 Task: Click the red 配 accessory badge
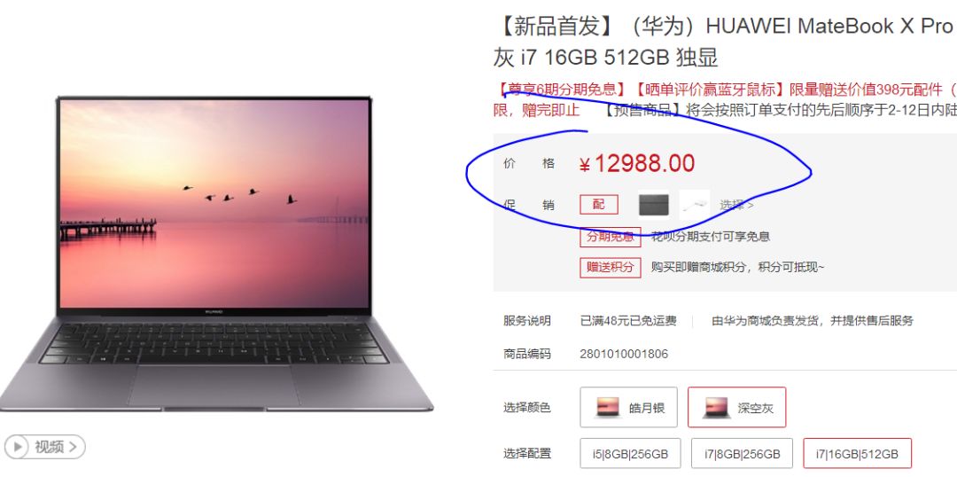pyautogui.click(x=599, y=205)
